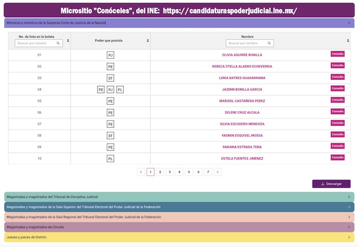The height and width of the screenshot is (247, 358).
Task: Collapse the Suprema Corte ministers section
Action: pyautogui.click(x=349, y=23)
